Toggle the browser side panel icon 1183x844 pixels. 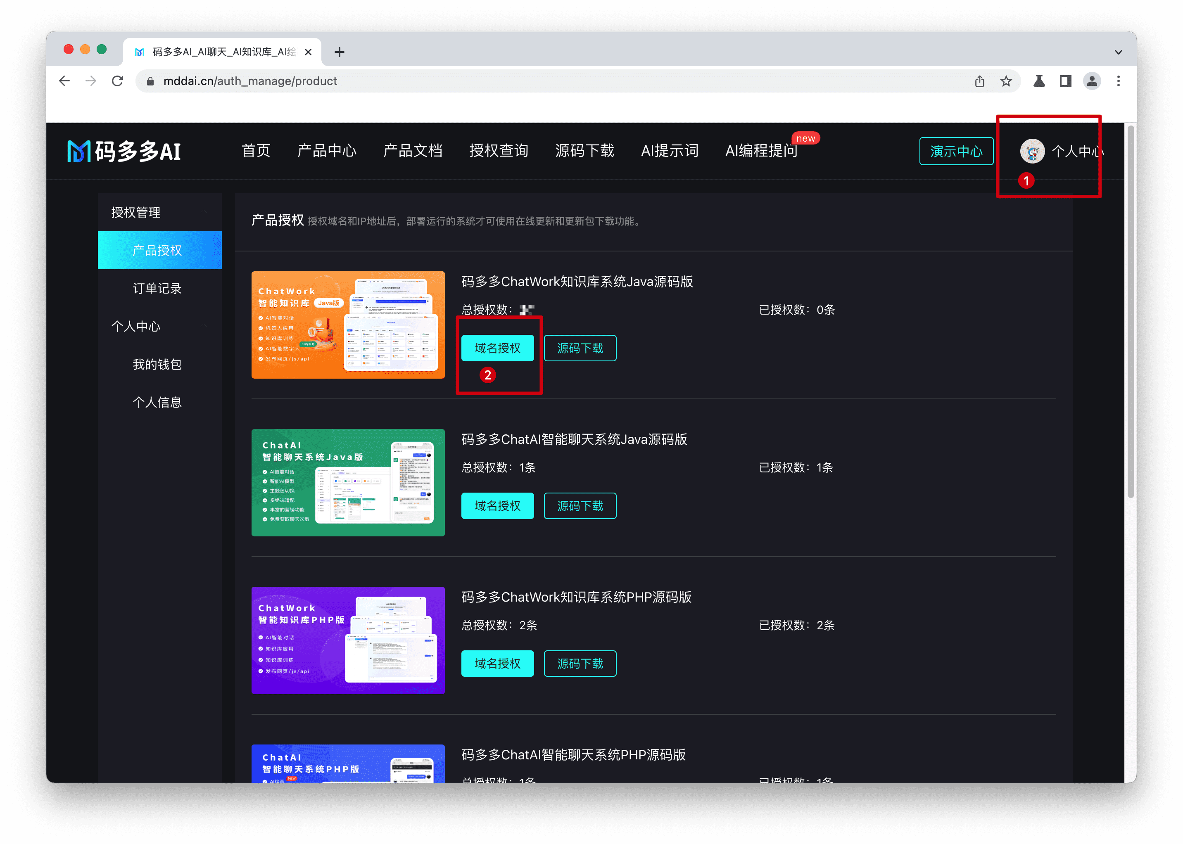point(1066,81)
